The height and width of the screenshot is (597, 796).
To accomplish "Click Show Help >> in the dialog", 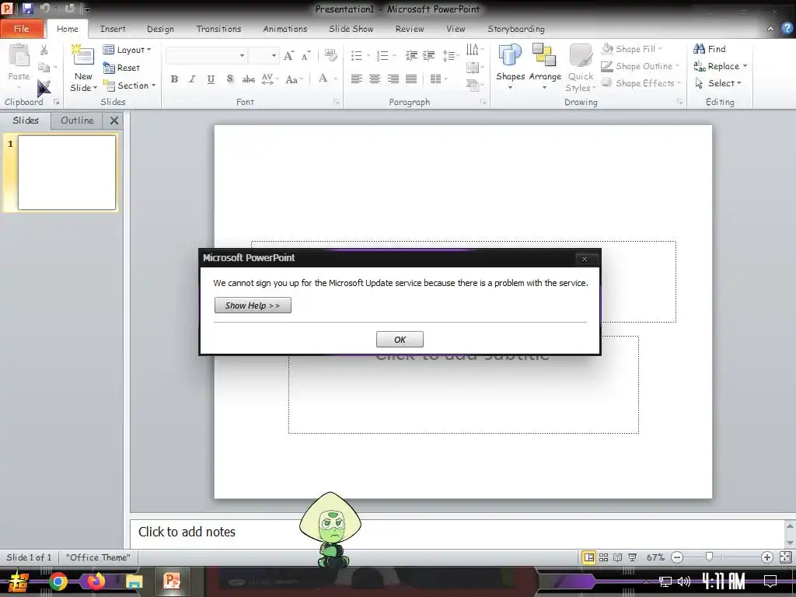I will click(x=253, y=305).
